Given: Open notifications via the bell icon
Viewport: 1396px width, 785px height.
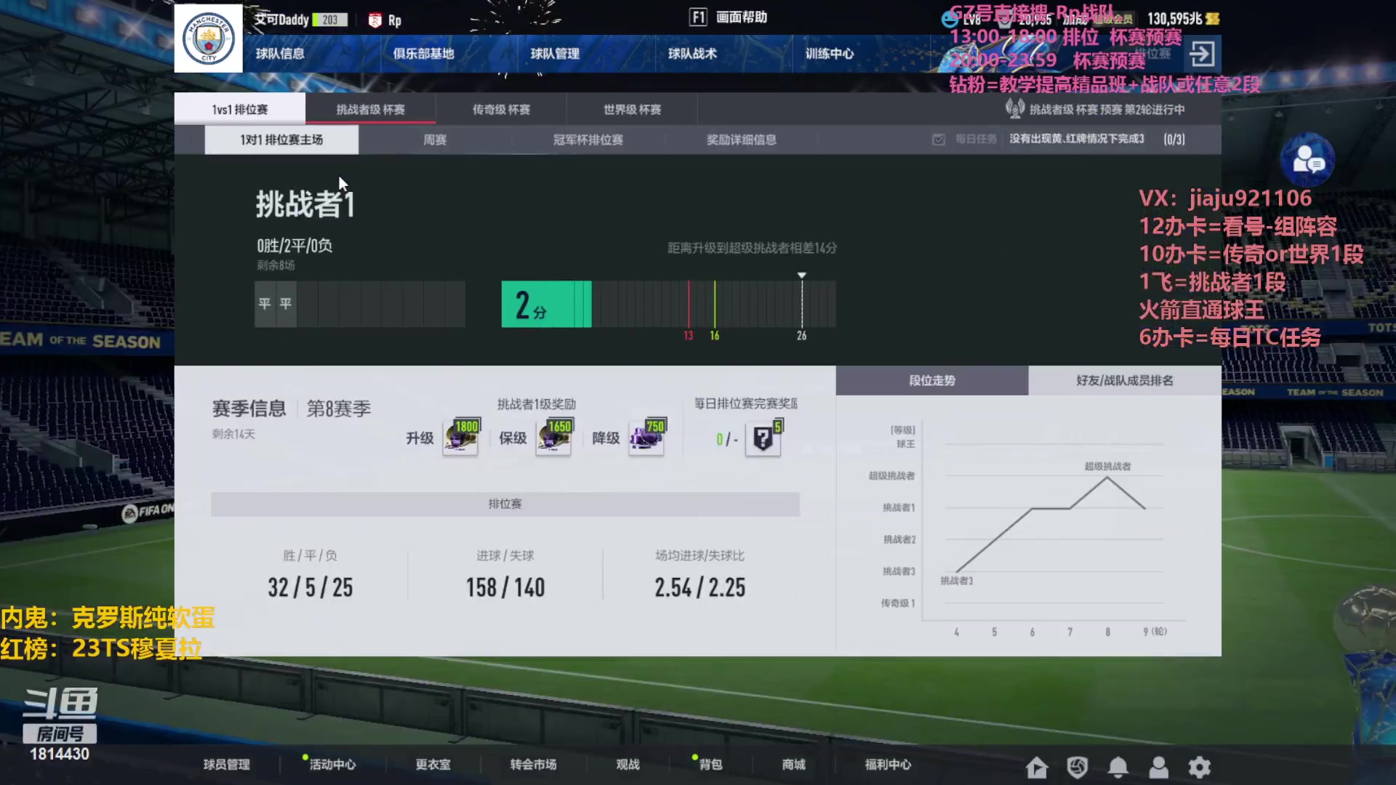Looking at the screenshot, I should [1118, 767].
